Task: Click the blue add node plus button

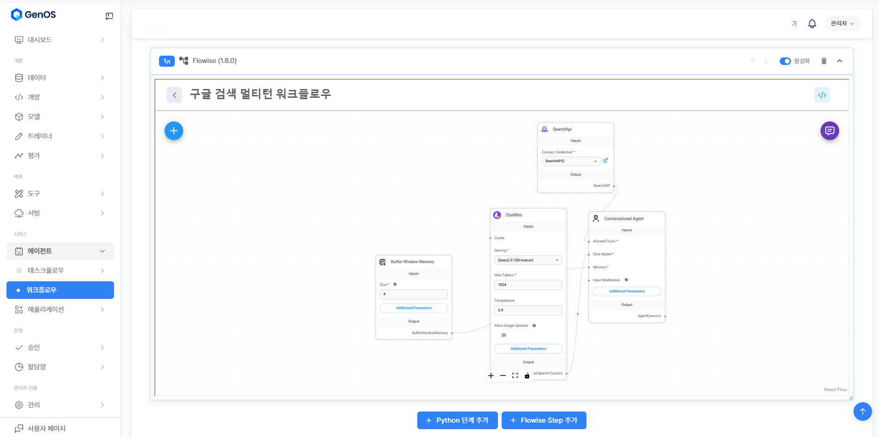Action: tap(174, 131)
